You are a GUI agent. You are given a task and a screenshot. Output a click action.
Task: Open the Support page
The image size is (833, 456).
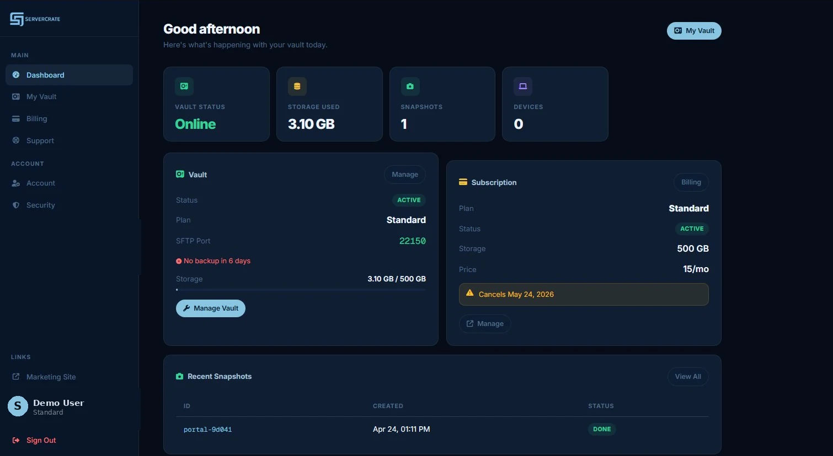[x=69, y=140]
